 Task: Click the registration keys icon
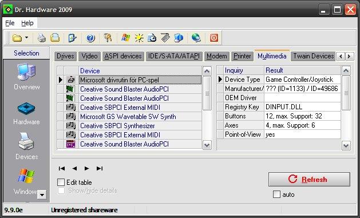pos(108,38)
